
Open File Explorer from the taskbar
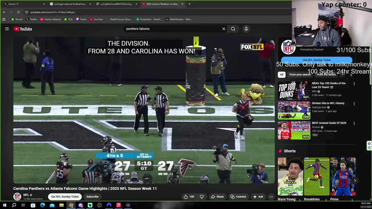[62, 205]
